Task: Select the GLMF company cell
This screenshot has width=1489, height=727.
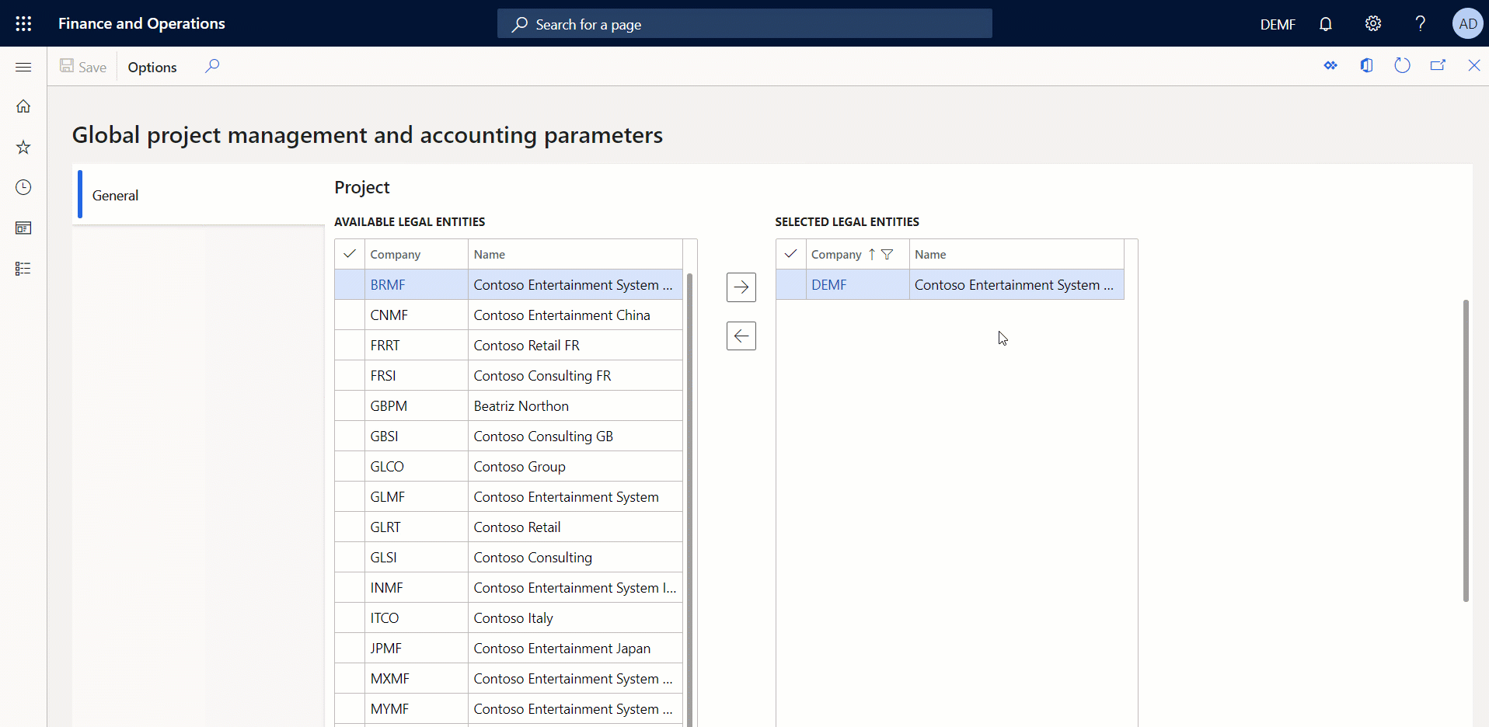Action: click(417, 496)
